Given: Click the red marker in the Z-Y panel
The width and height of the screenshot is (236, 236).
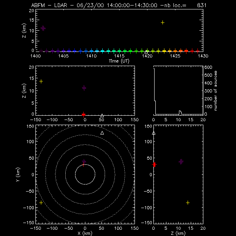Looking at the screenshot, I should 154,165.
